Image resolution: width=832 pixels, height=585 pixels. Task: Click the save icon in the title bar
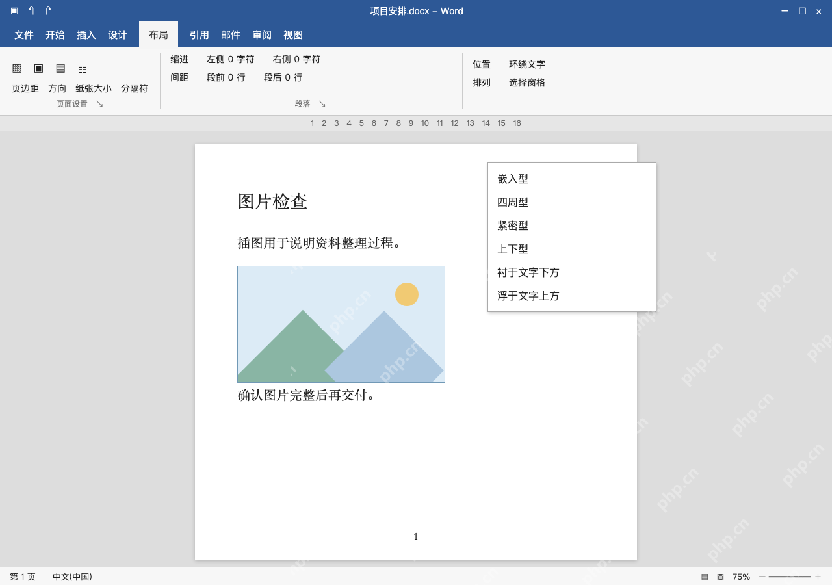point(14,10)
